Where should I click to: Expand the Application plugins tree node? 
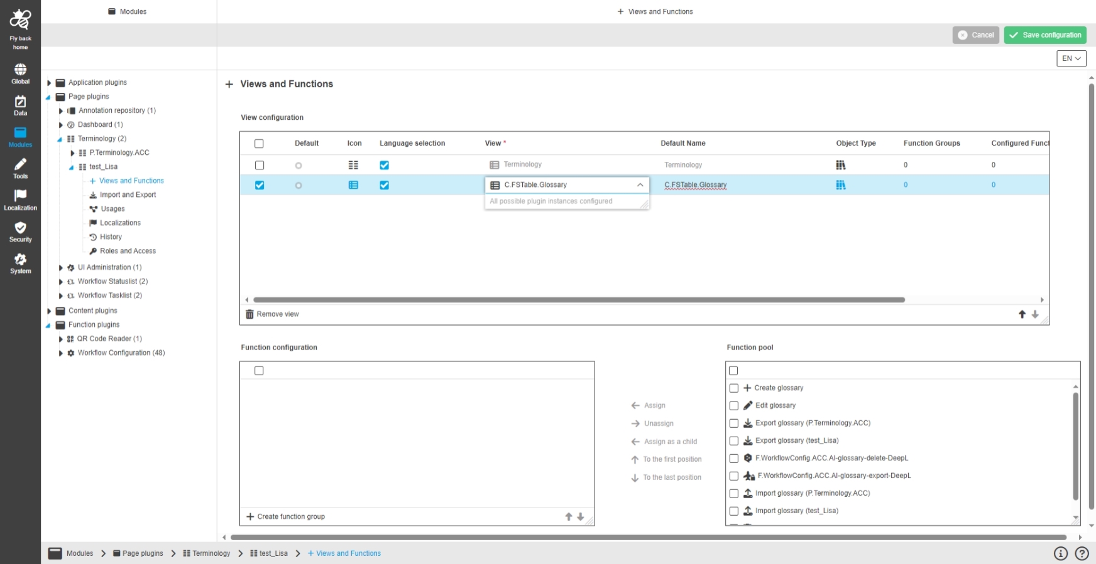49,83
